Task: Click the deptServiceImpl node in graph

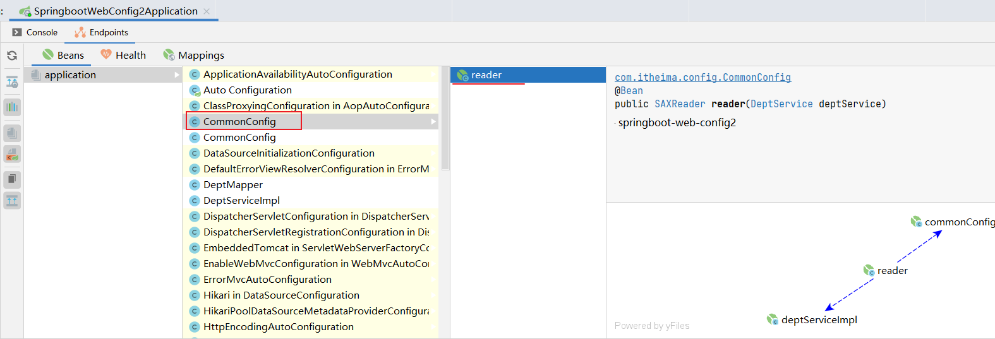Action: pyautogui.click(x=818, y=319)
